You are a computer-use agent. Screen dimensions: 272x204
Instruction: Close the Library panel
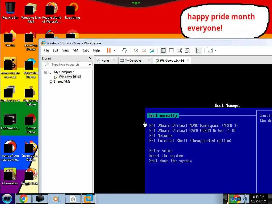click(90, 58)
